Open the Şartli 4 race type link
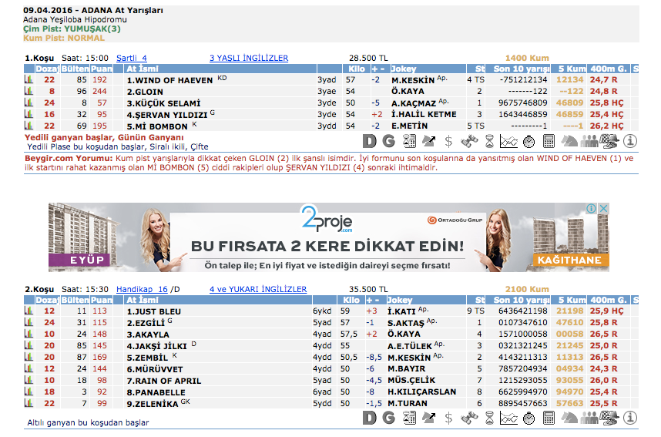Image resolution: width=661 pixels, height=437 pixels. point(132,58)
